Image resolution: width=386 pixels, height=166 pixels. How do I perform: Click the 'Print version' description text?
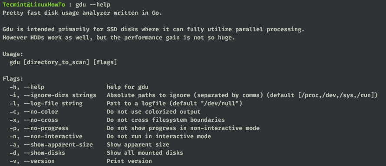coord(129,161)
